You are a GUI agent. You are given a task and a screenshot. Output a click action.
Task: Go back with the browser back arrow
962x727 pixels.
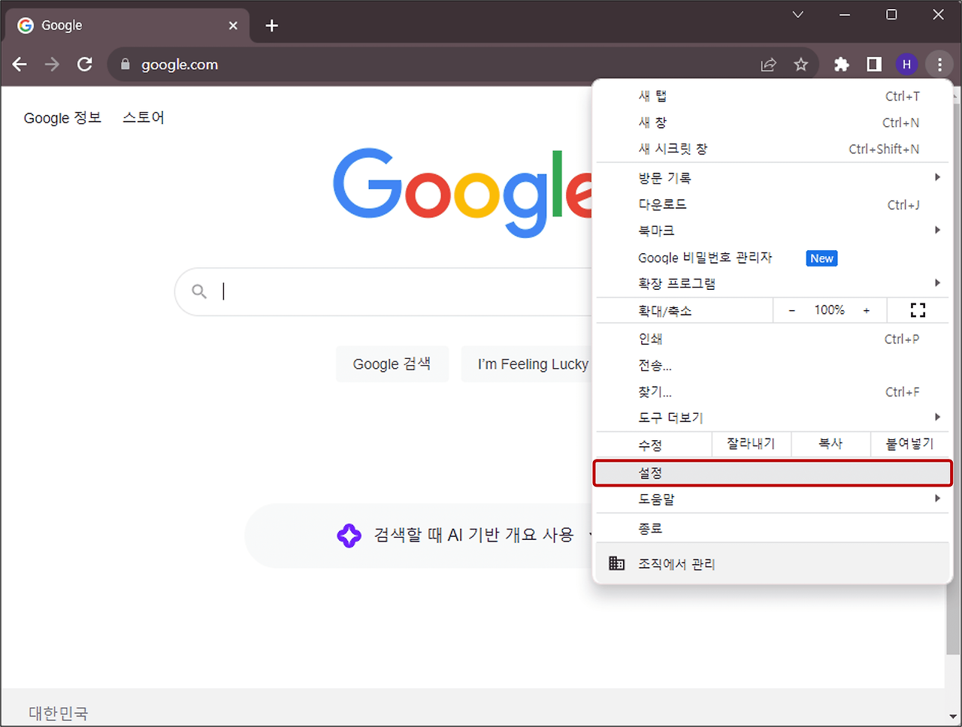pyautogui.click(x=20, y=65)
